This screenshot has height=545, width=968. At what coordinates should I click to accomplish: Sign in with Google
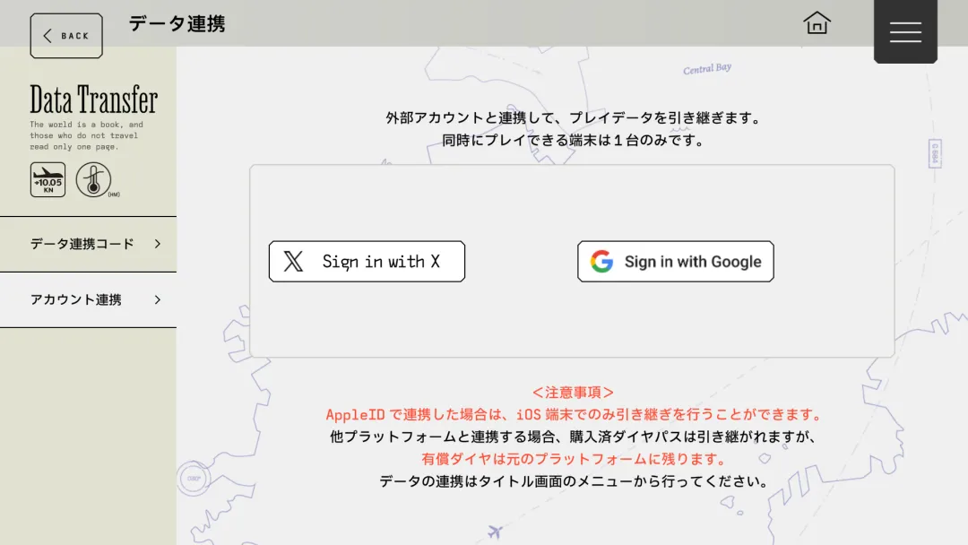[x=675, y=262]
